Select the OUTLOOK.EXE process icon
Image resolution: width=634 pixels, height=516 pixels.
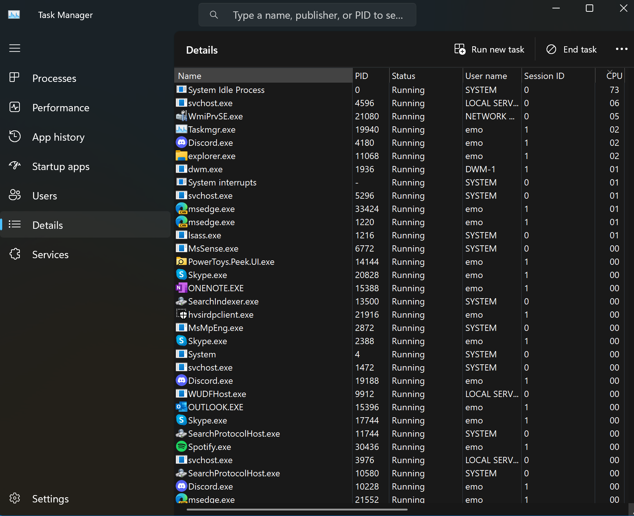tap(181, 407)
